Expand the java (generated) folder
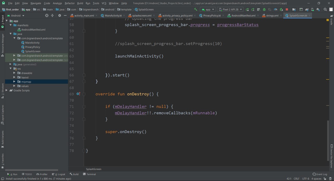 (11, 64)
